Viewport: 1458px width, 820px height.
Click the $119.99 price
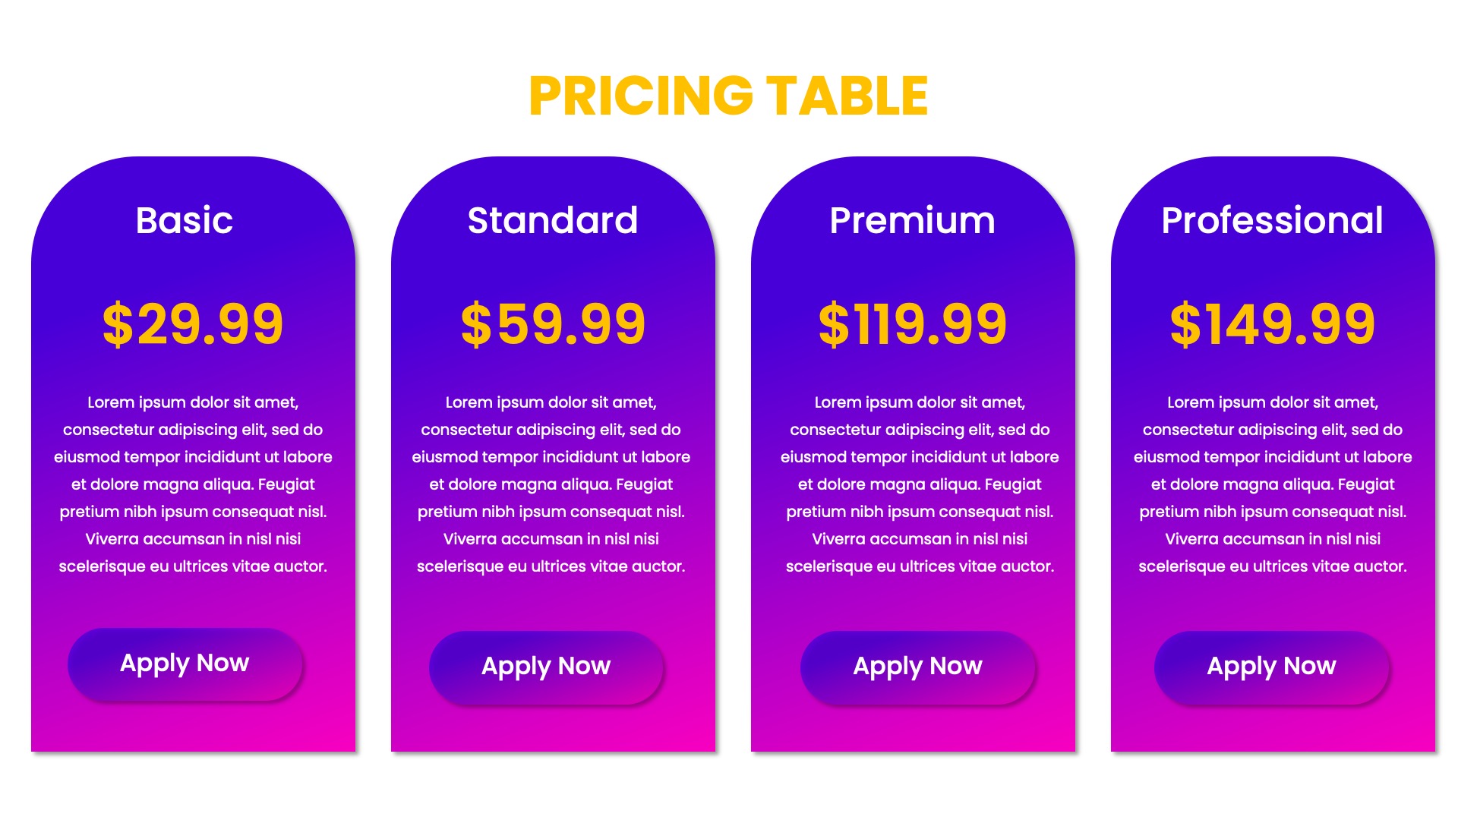[x=913, y=324]
